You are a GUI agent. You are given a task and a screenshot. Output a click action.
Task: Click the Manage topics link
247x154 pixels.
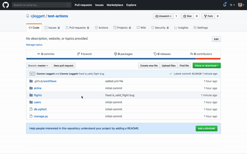(x=34, y=45)
